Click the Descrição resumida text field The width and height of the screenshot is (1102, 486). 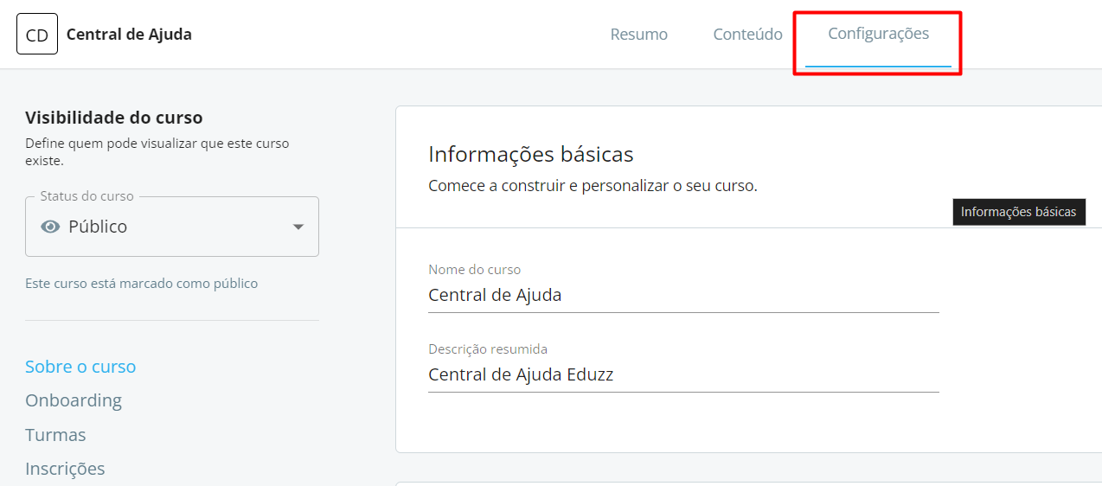(x=682, y=374)
